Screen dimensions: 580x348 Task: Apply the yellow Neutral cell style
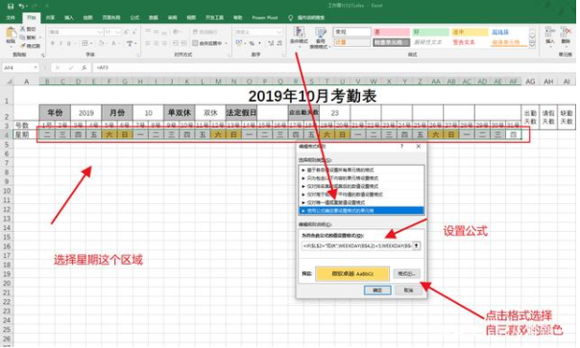click(470, 33)
